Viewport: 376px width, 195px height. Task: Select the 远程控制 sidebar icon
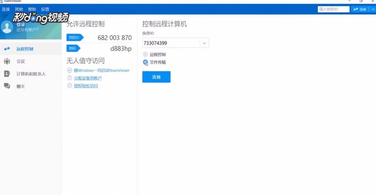(x=6, y=49)
